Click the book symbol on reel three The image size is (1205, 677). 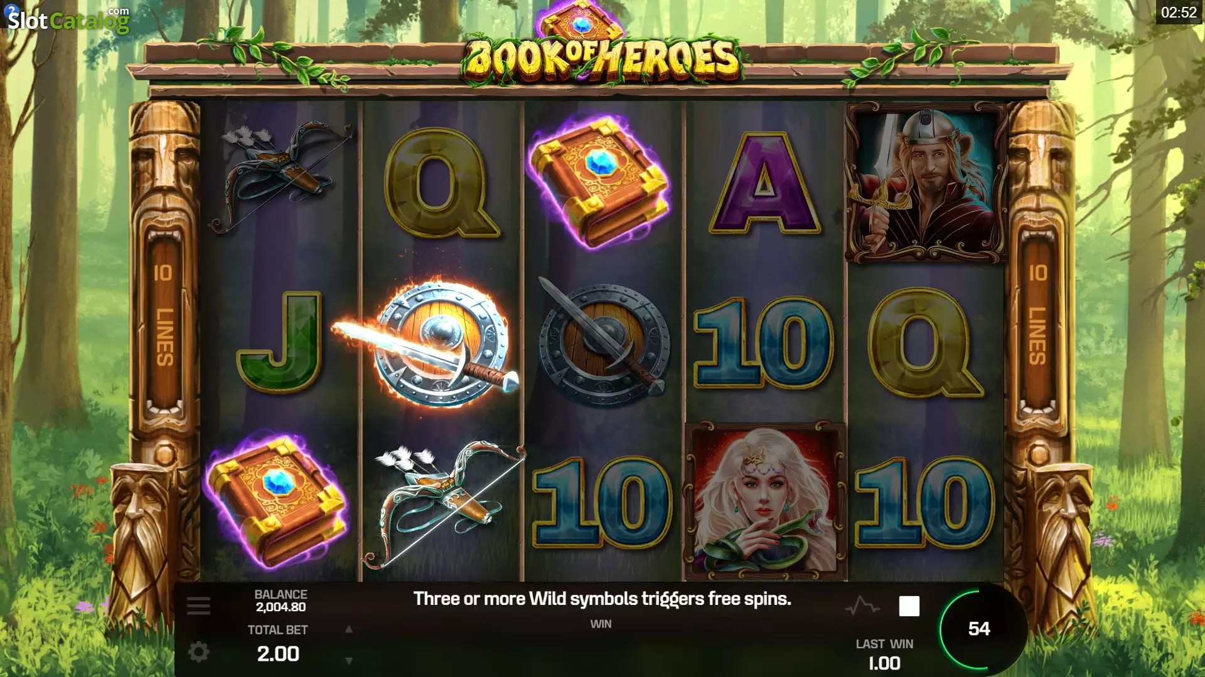tap(599, 182)
